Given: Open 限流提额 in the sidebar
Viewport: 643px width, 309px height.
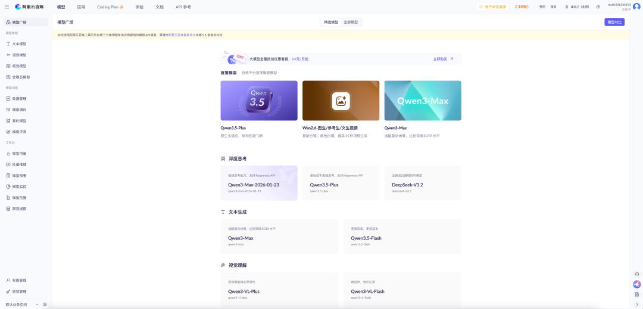Looking at the screenshot, I should pyautogui.click(x=26, y=209).
